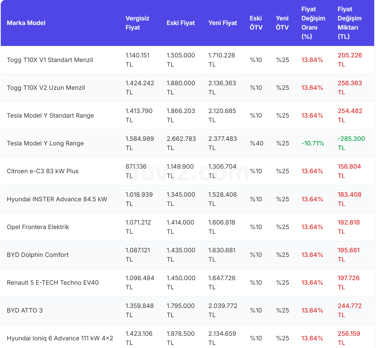Viewport: 376px width, 348px height.
Task: Click the Yeni ÖTV column header
Action: click(x=282, y=23)
